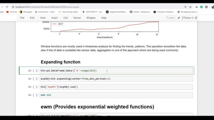Open the GitHub bookmark
The height and width of the screenshot is (120, 214).
[140, 12]
